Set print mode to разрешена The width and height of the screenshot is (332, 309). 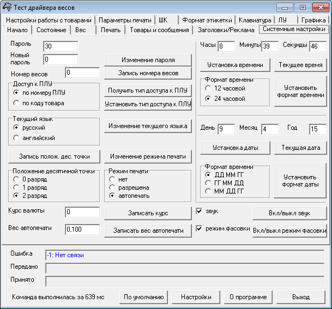click(x=112, y=187)
